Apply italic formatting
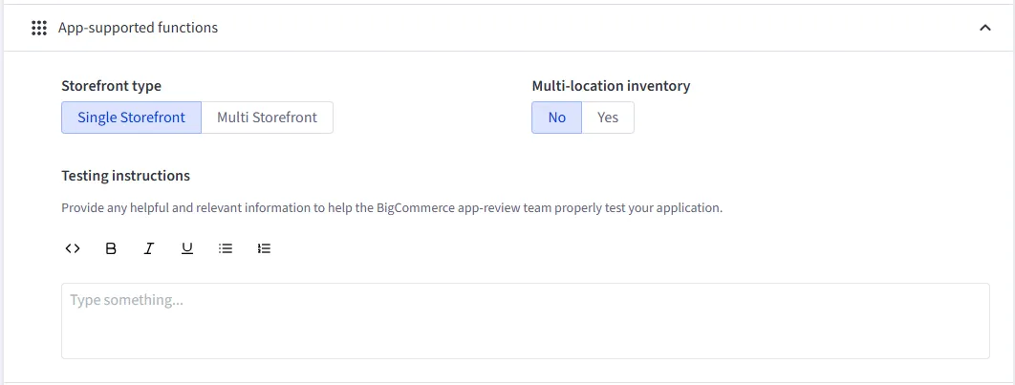The width and height of the screenshot is (1015, 385). [149, 248]
